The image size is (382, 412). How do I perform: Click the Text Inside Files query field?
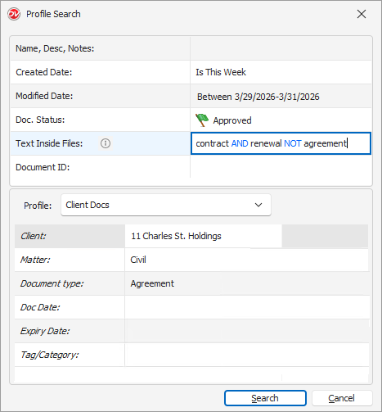pos(281,143)
